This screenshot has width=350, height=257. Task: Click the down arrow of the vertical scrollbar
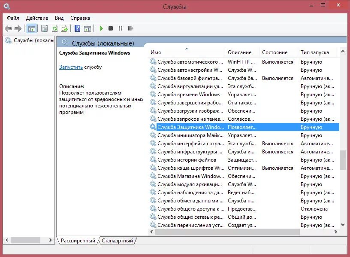point(343,225)
